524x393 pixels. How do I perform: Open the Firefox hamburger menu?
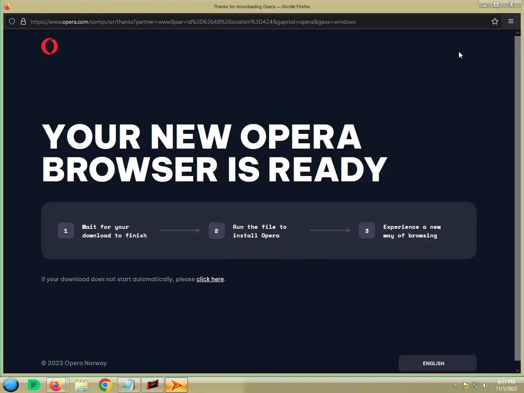click(x=510, y=21)
